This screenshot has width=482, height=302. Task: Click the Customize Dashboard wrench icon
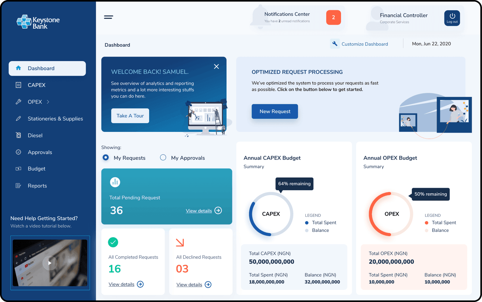click(x=335, y=44)
